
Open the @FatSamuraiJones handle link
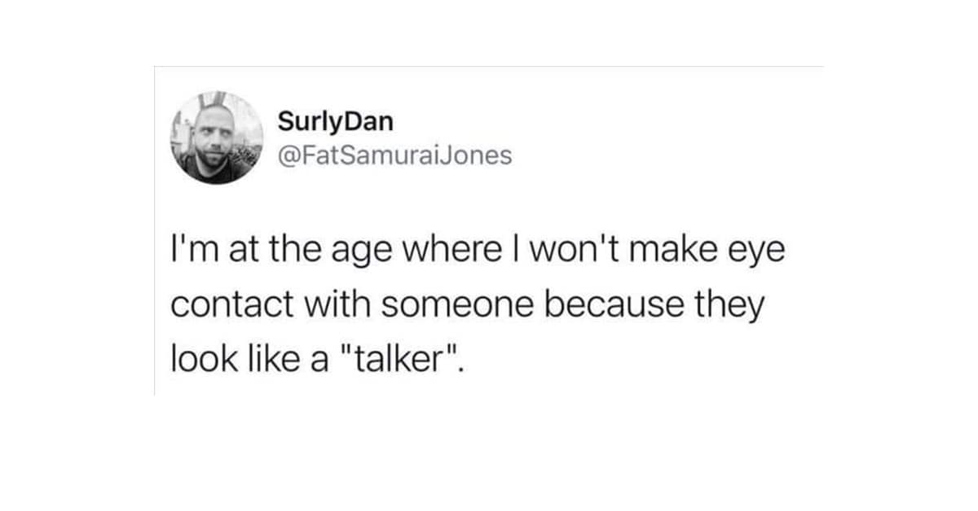(395, 155)
